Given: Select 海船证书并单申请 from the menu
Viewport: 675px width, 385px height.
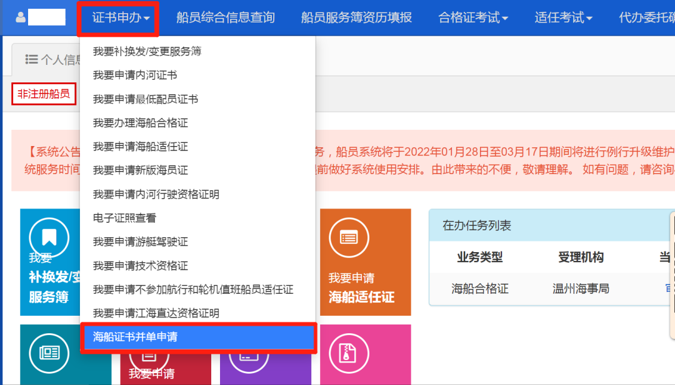Looking at the screenshot, I should tap(135, 337).
